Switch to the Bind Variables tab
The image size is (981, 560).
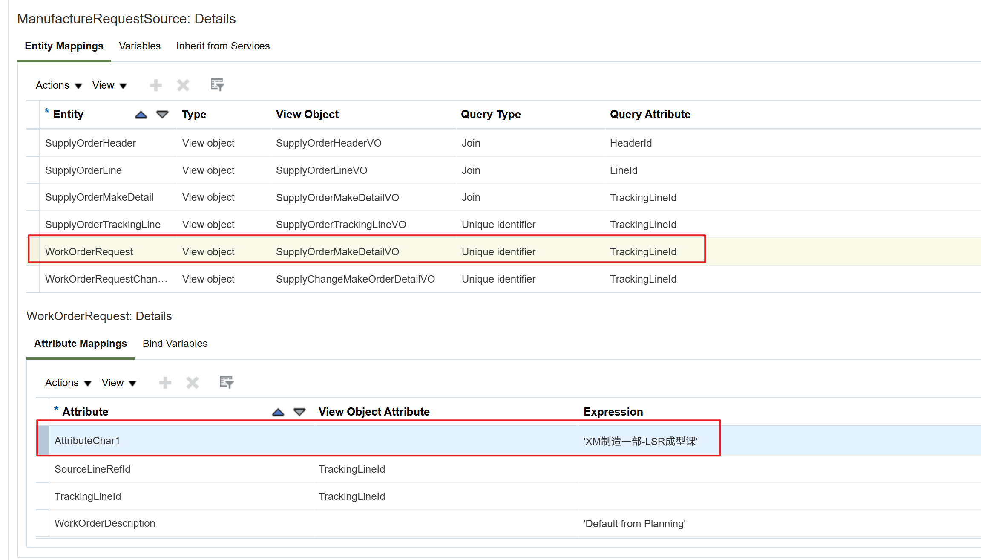pos(175,344)
